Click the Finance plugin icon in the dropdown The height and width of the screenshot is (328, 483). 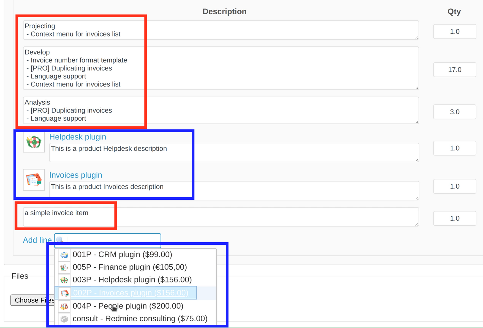(64, 267)
